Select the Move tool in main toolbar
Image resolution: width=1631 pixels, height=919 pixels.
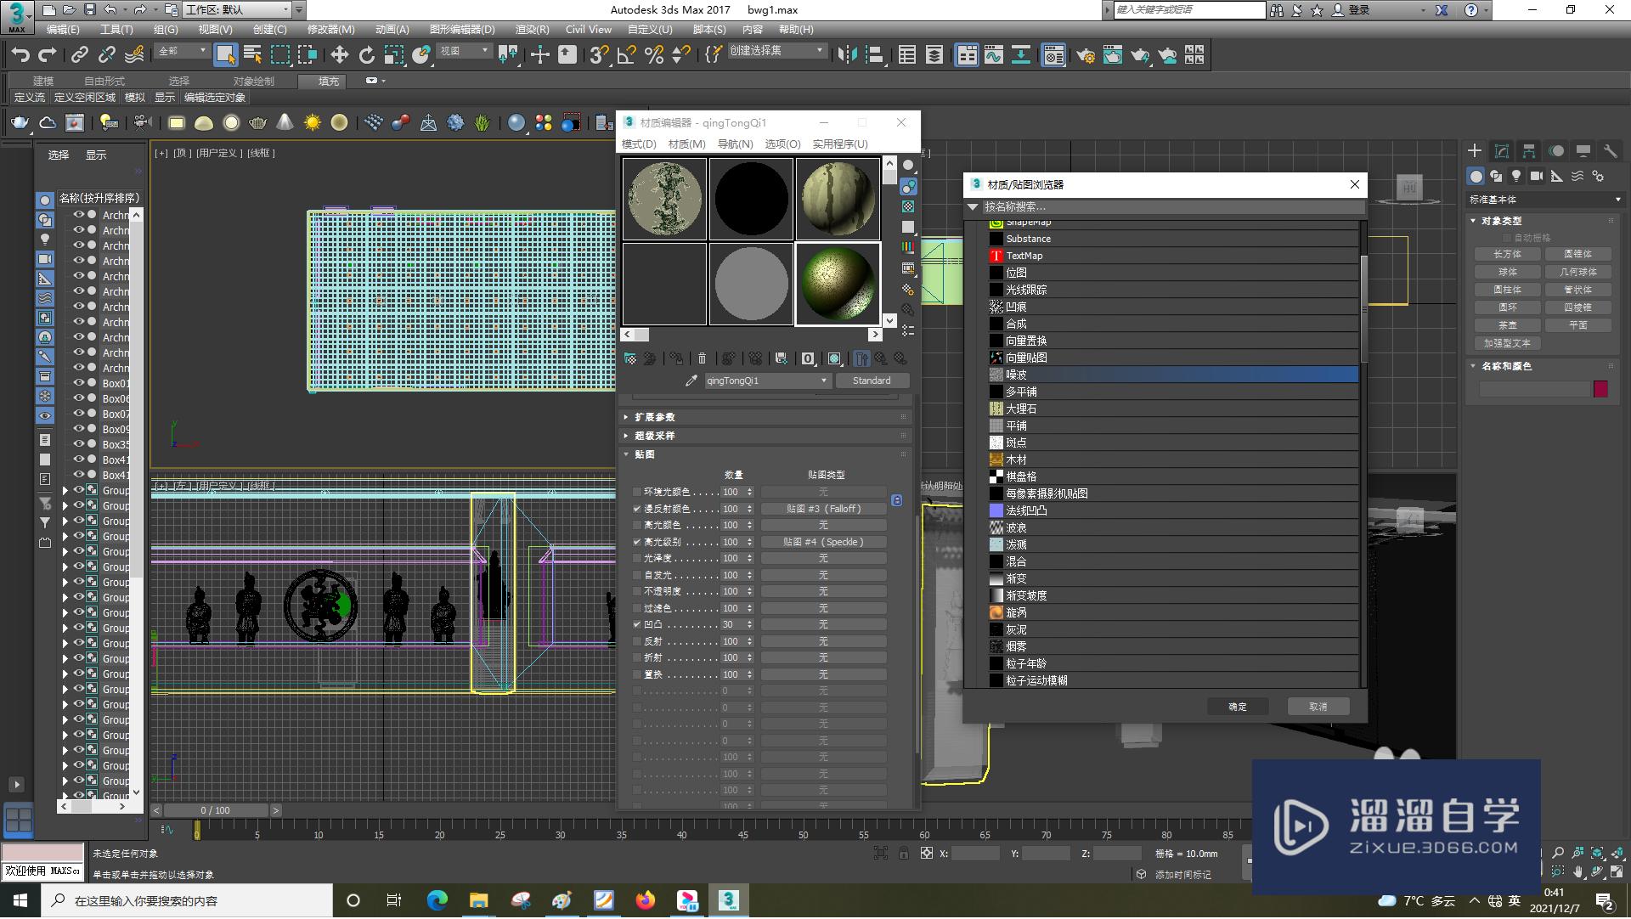pos(339,55)
